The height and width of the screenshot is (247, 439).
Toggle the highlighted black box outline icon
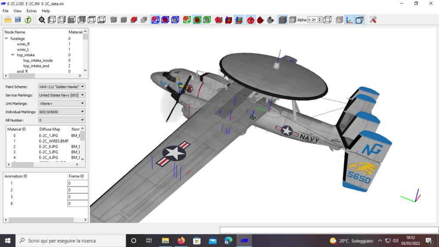pos(360,20)
